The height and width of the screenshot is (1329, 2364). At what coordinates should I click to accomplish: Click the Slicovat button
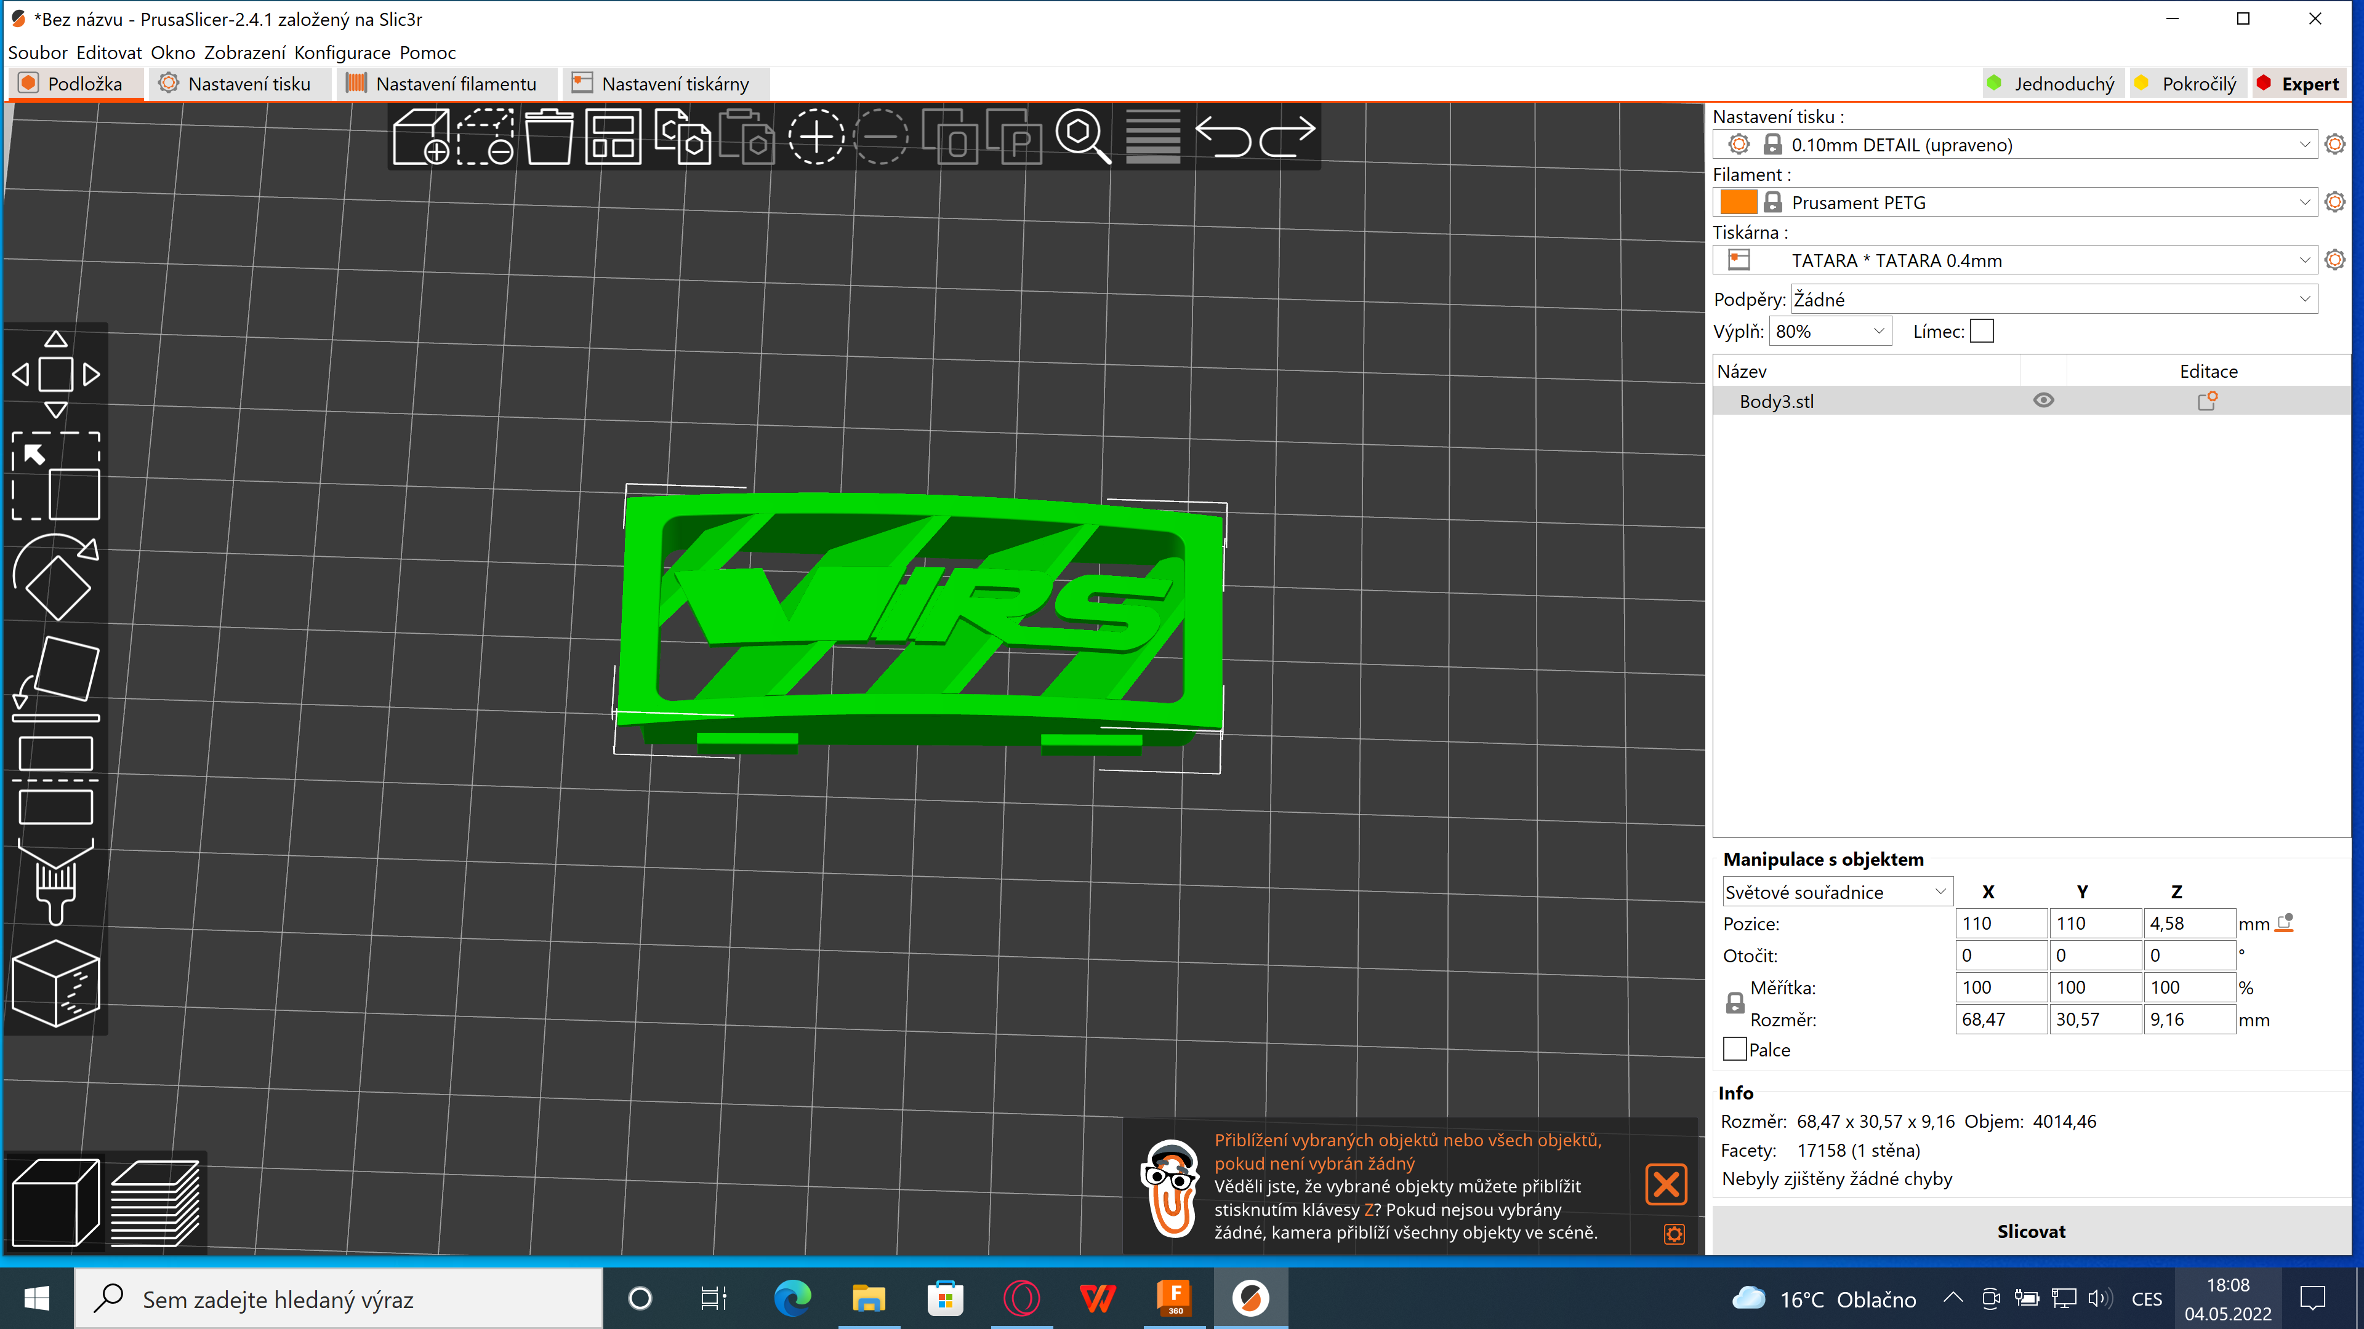[x=2031, y=1231]
